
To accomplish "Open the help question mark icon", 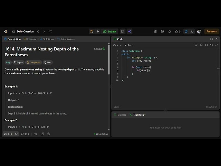I will 49,134.
